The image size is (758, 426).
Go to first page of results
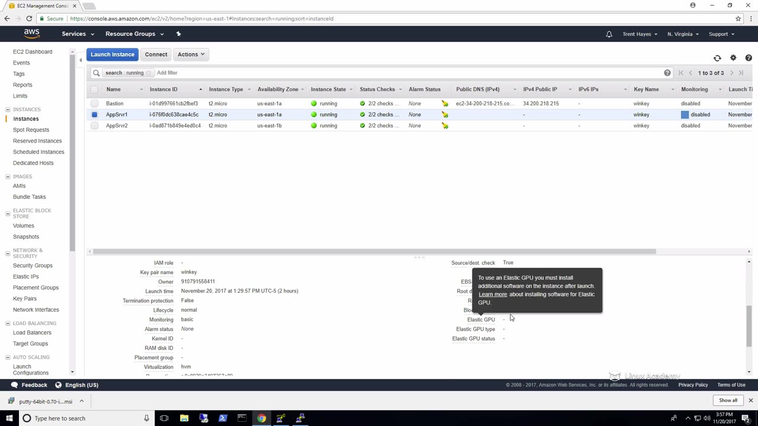tap(681, 73)
